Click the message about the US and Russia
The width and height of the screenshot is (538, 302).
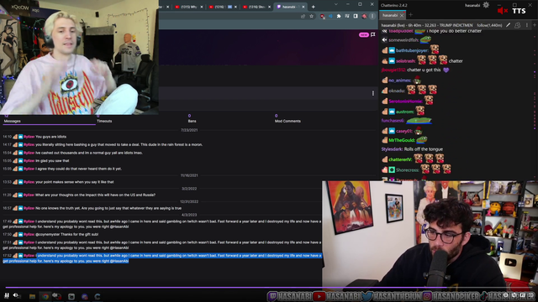tap(95, 195)
